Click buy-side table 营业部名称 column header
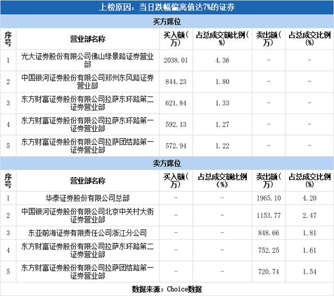Screen dimensions: 334x296 88,39
